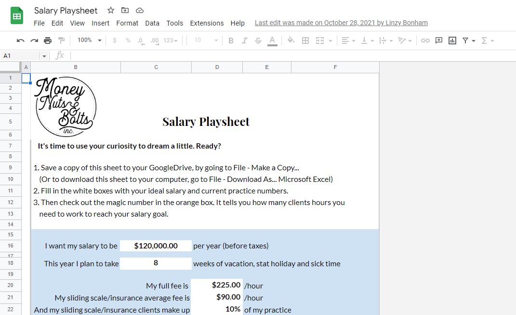This screenshot has width=516, height=315.
Task: Create a filter using the filter icon
Action: pos(465,40)
